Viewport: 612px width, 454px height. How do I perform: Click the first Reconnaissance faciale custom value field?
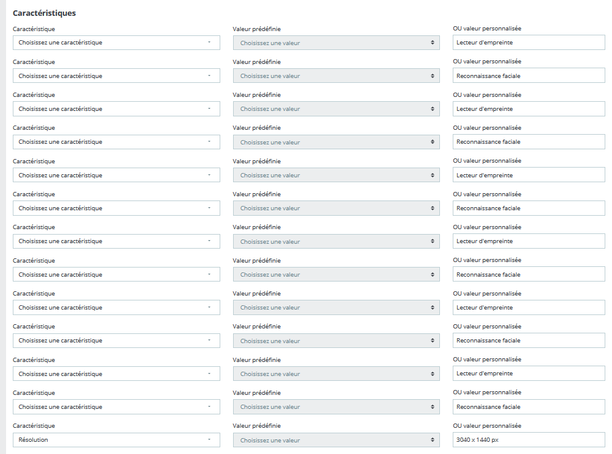(x=529, y=76)
